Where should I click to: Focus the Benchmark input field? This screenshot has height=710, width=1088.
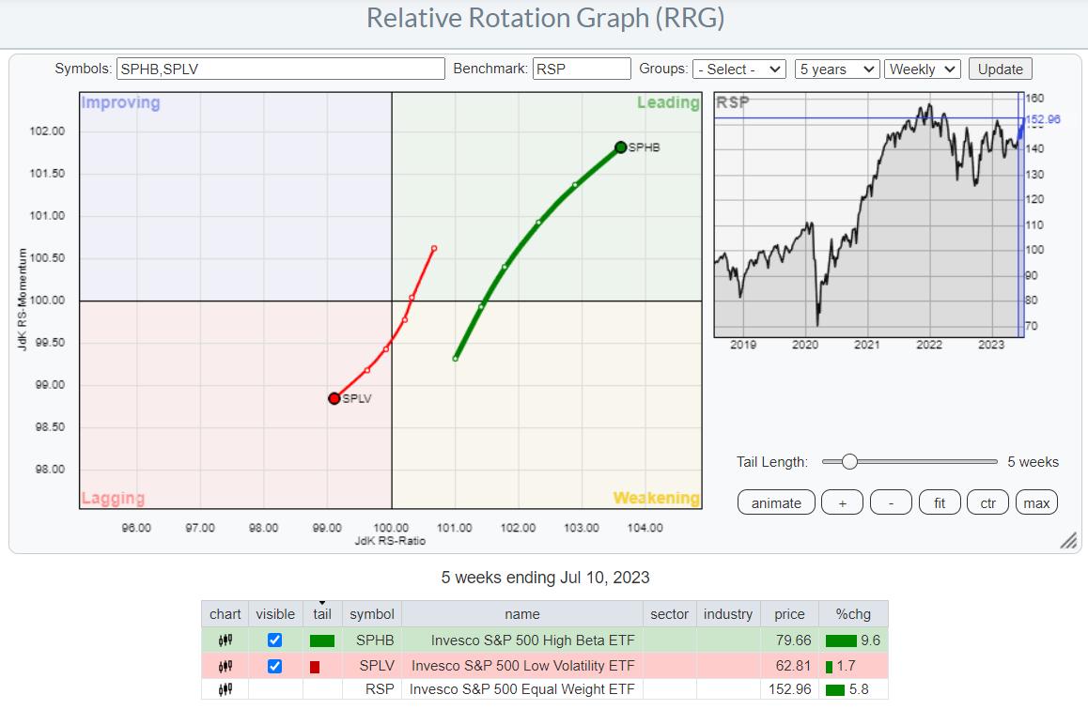click(x=581, y=69)
